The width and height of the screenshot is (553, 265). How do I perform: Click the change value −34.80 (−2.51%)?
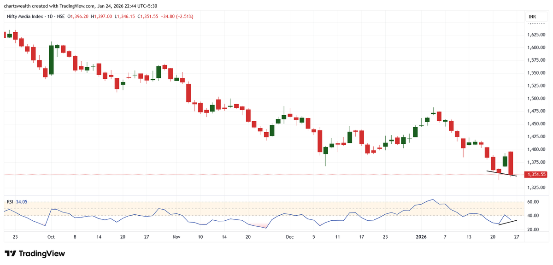(x=177, y=17)
